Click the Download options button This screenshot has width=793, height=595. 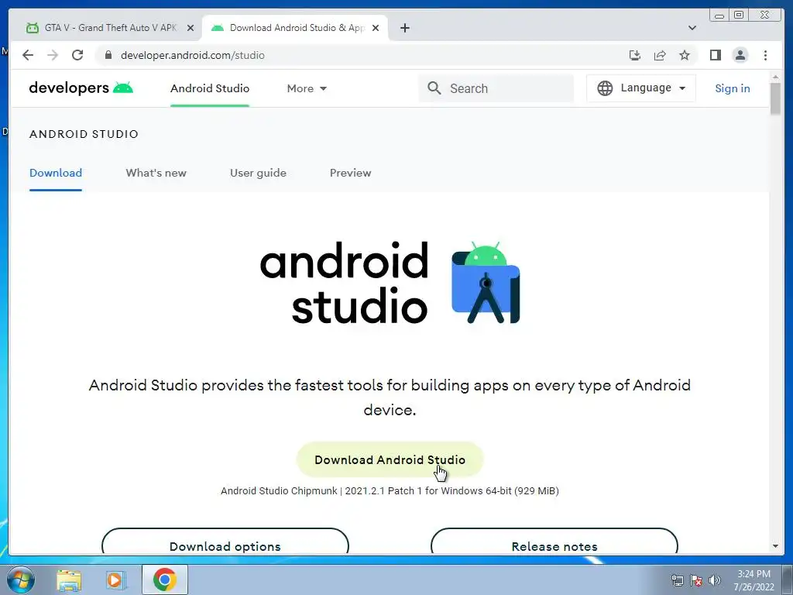pos(225,542)
